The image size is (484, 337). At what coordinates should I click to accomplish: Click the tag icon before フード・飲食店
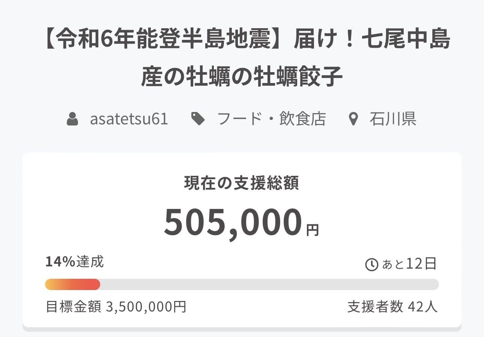pyautogui.click(x=198, y=119)
